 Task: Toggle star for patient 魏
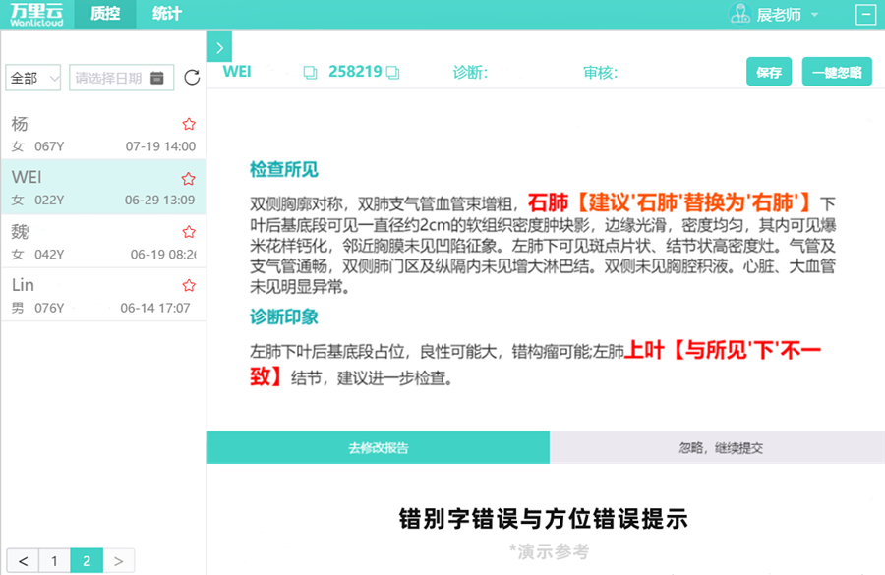point(189,233)
